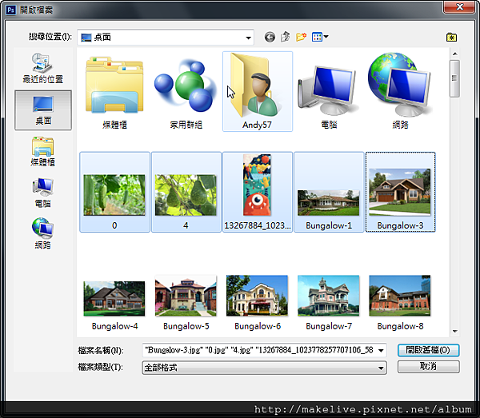480x418 pixels.
Task: Click the Back navigation arrow icon
Action: coord(270,38)
